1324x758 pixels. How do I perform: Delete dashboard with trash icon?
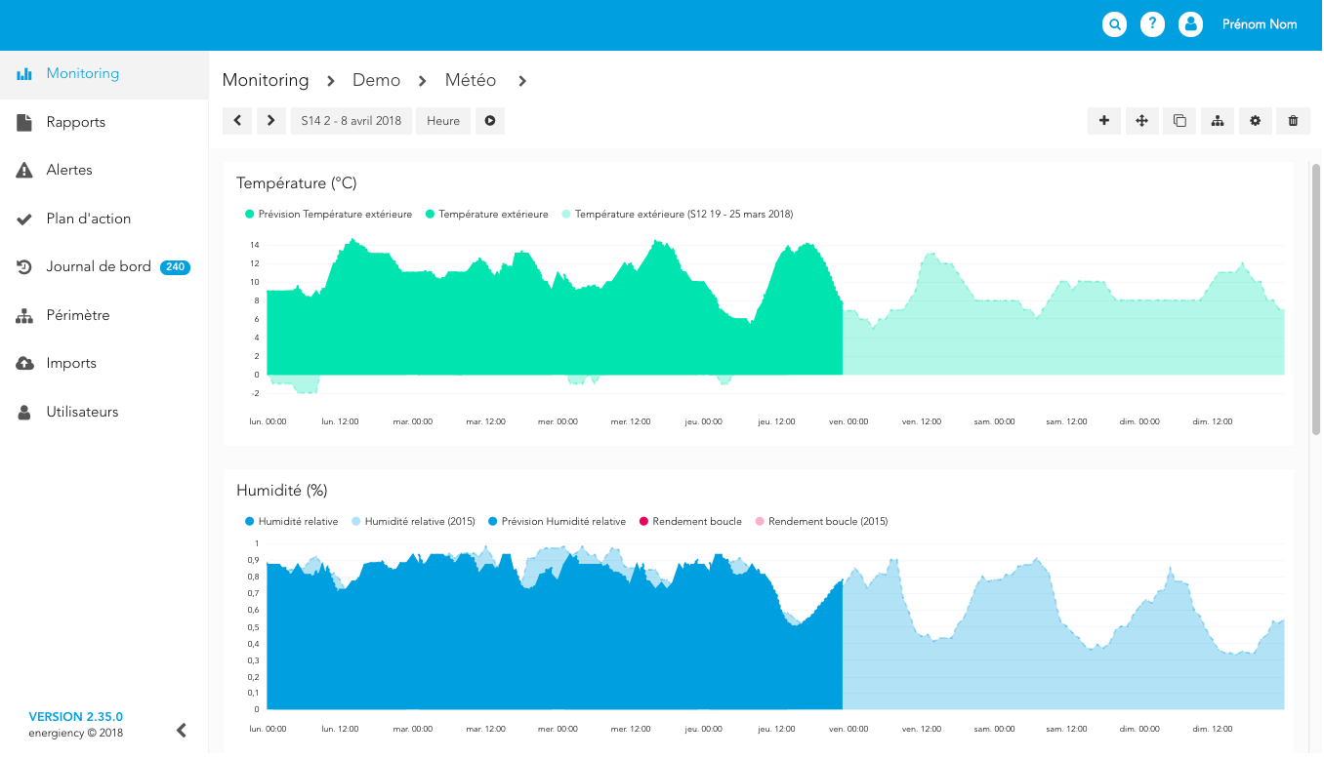pos(1293,121)
